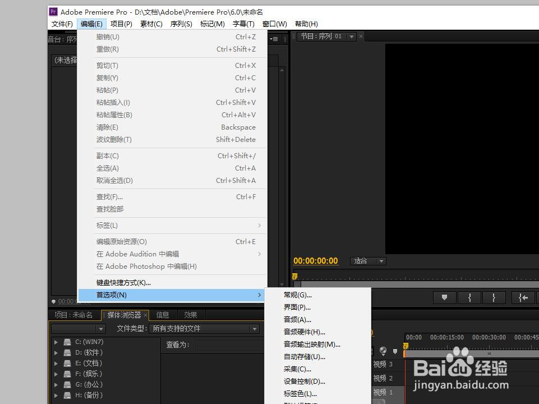Viewport: 539px width, 404px height.
Task: Open the 字幕(T) menu
Action: [244, 24]
